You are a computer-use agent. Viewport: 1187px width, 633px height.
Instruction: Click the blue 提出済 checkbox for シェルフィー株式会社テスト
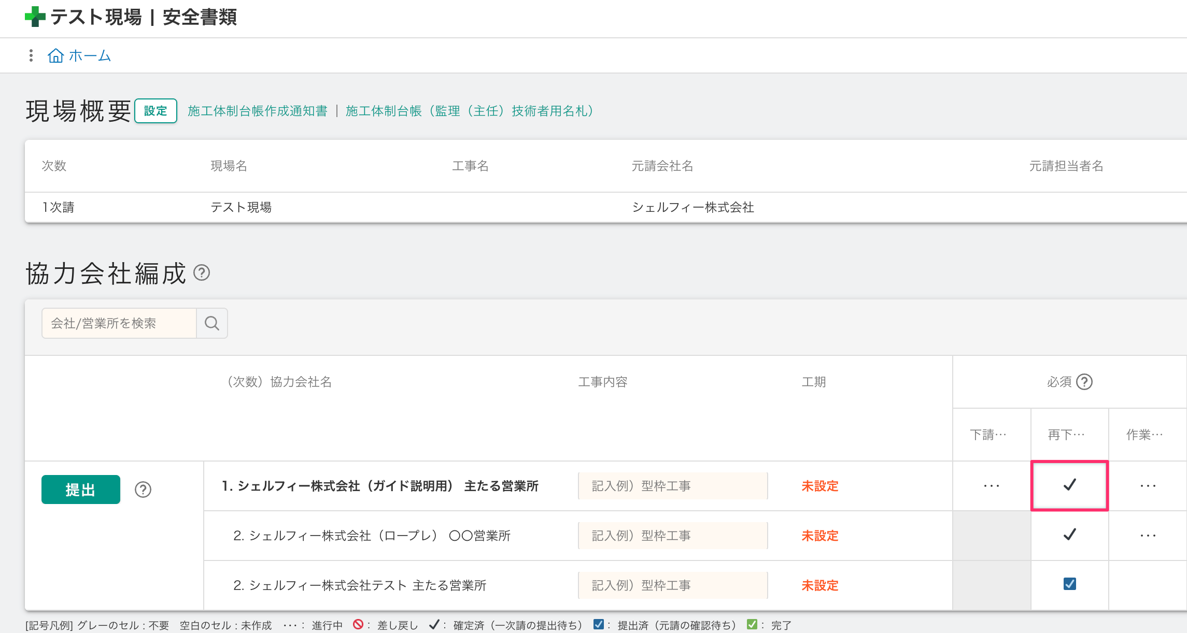click(x=1069, y=585)
